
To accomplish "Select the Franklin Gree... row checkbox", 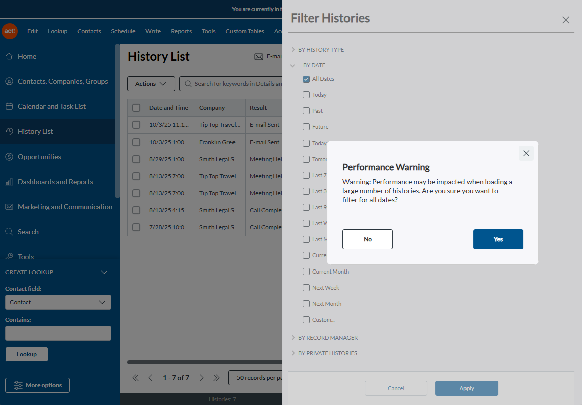I will 136,142.
